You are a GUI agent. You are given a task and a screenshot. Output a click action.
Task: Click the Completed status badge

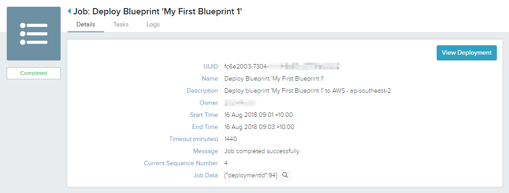[34, 73]
